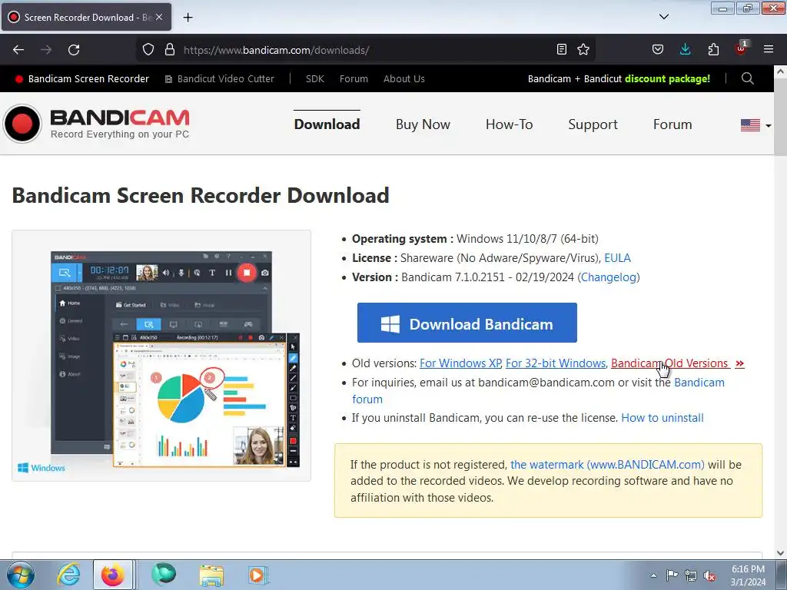The height and width of the screenshot is (590, 787).
Task: Select the Buy Now nav tab
Action: pos(423,124)
